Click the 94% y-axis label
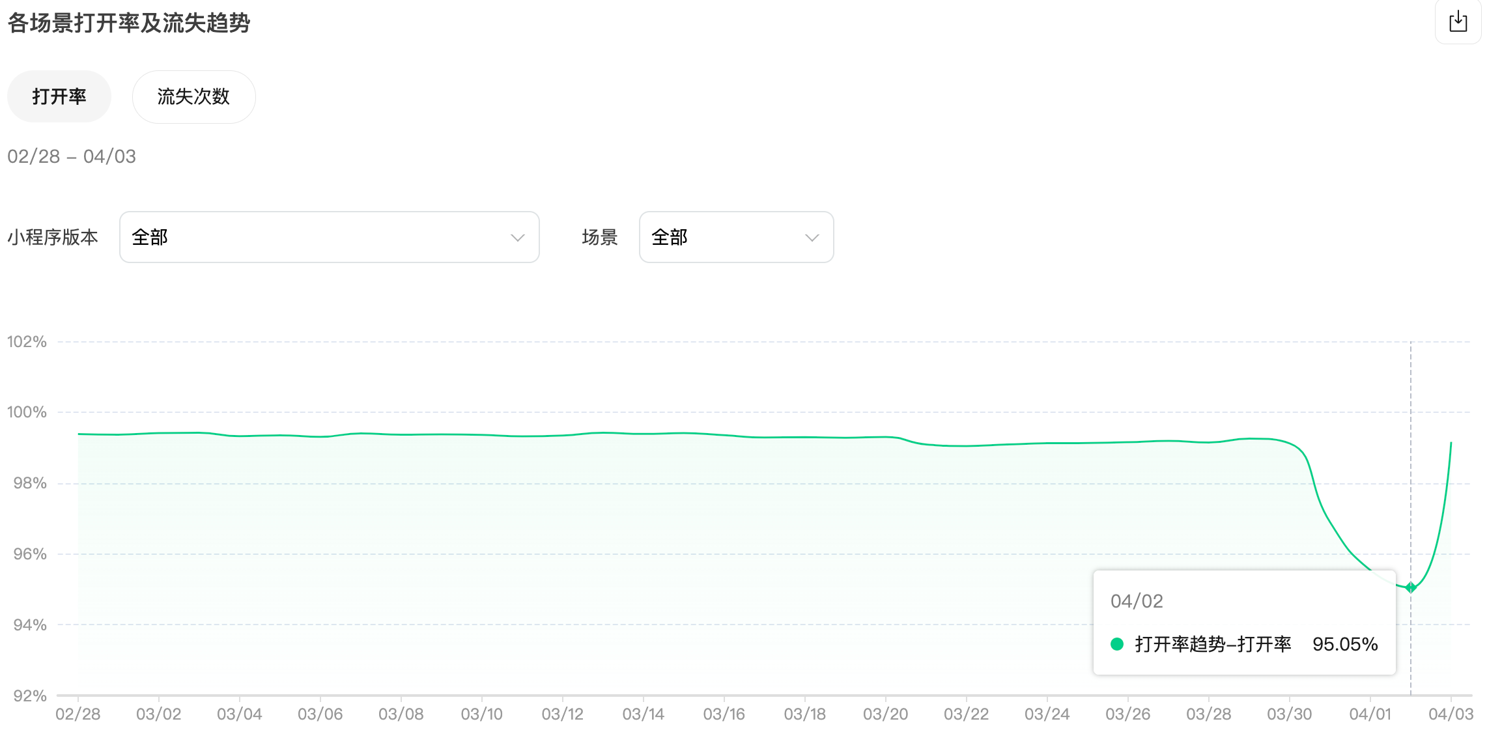This screenshot has width=1502, height=745. point(30,625)
